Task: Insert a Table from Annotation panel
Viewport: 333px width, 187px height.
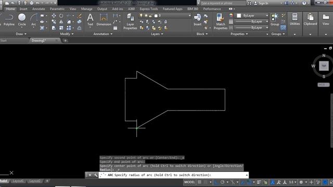Action: point(116,28)
